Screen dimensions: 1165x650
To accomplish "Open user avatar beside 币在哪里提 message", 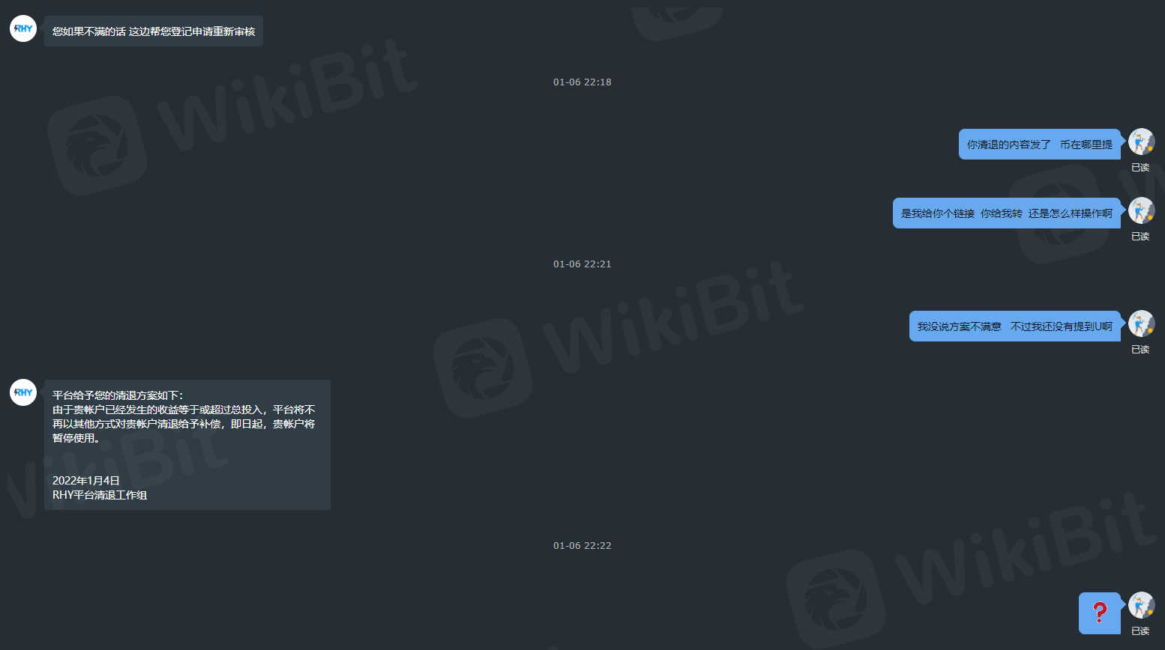I will click(x=1141, y=142).
